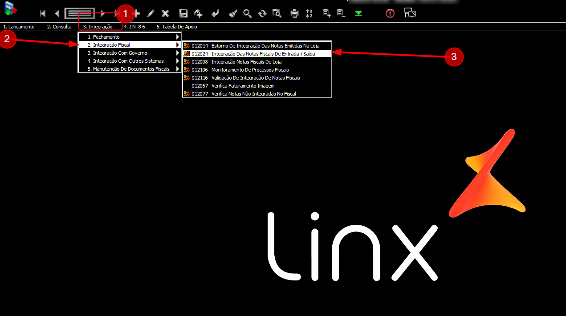Open 012024 Integração Das Notas Fiscais Entrada/Saída
The width and height of the screenshot is (566, 316).
point(257,53)
